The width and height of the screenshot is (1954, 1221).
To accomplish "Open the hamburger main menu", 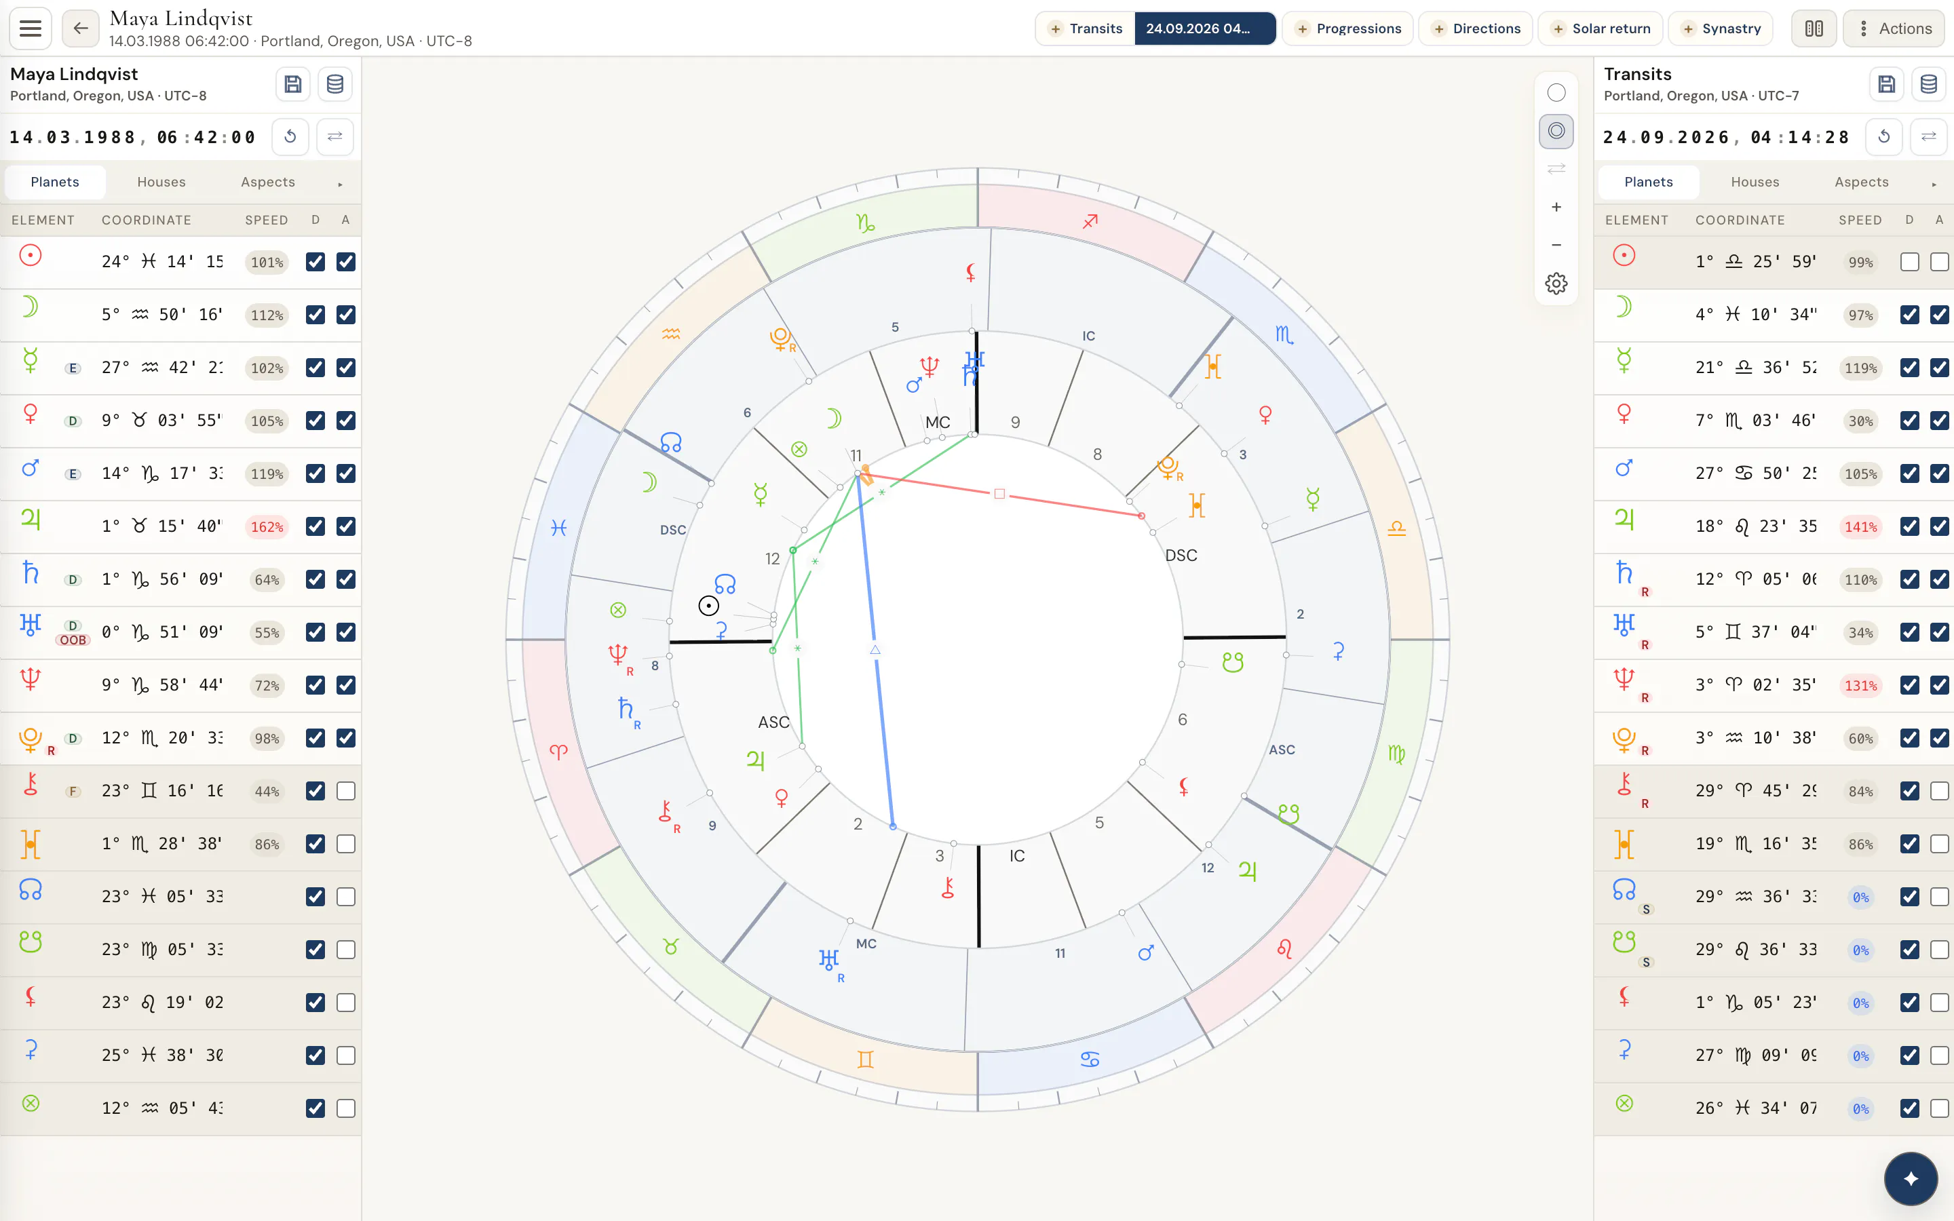I will (x=31, y=28).
